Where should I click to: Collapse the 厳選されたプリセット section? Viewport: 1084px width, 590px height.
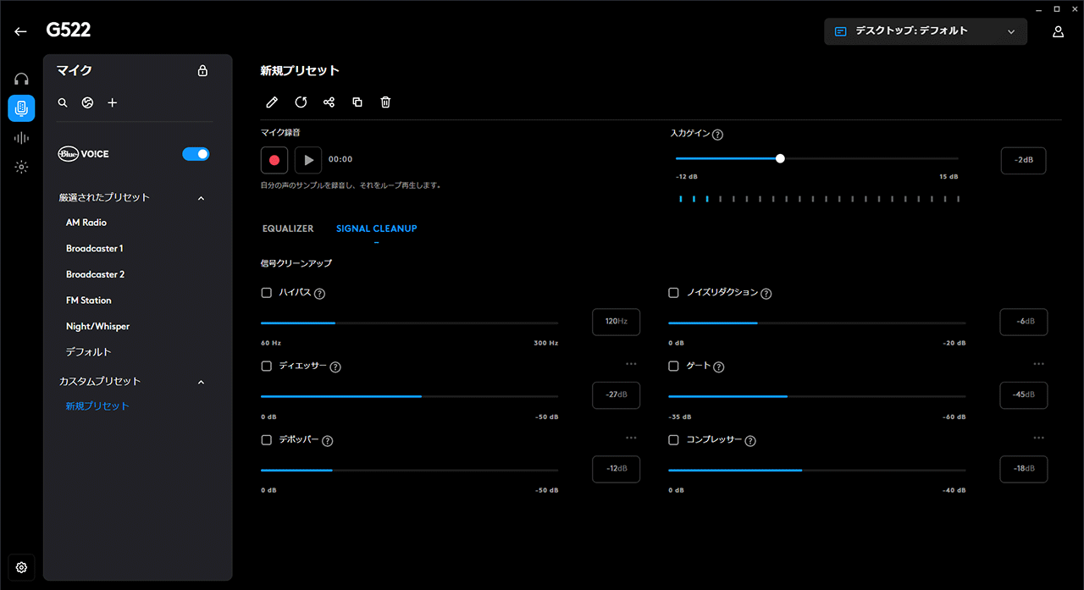pyautogui.click(x=201, y=198)
